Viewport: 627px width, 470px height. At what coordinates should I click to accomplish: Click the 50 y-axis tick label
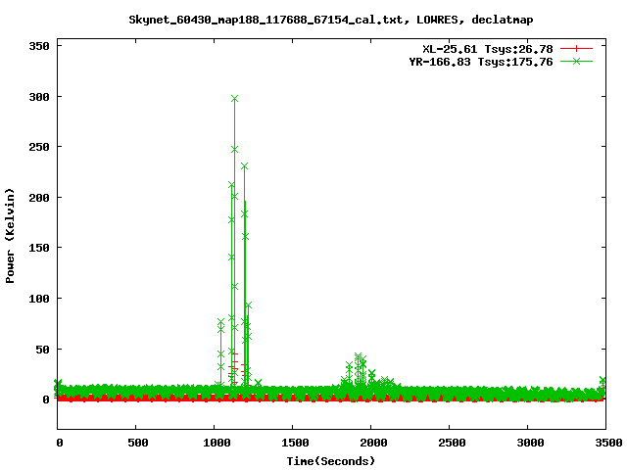pos(43,350)
